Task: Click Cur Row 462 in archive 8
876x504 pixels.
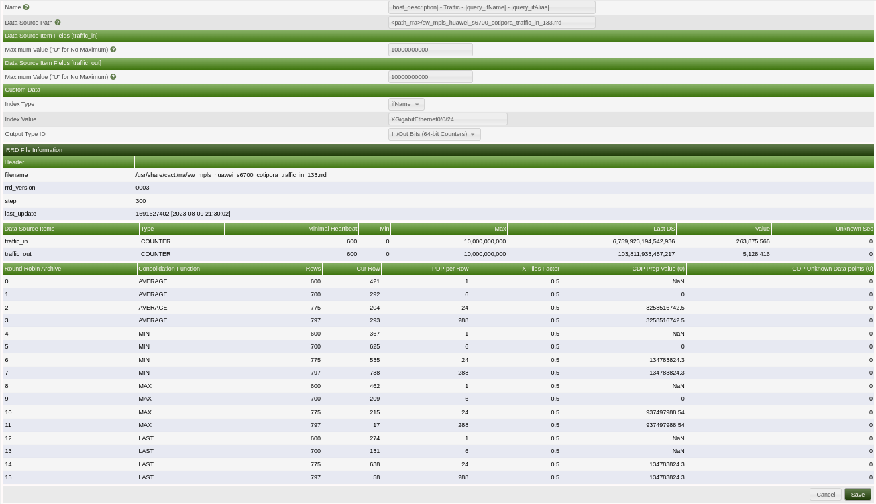Action: (374, 386)
